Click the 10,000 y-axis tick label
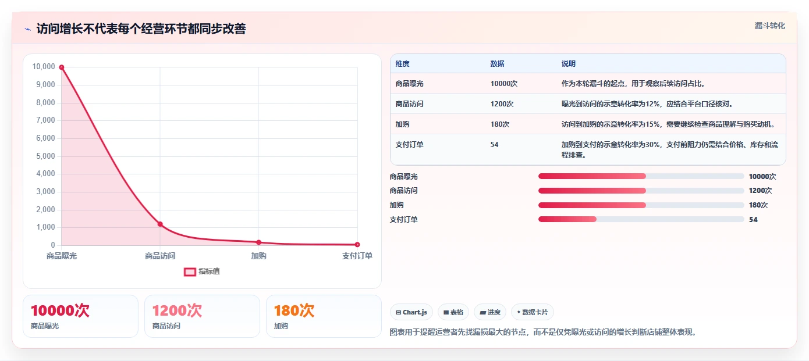The width and height of the screenshot is (809, 361). 44,67
